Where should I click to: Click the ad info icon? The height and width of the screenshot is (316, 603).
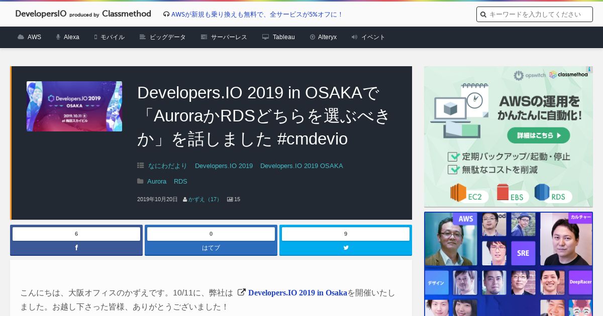pyautogui.click(x=589, y=70)
